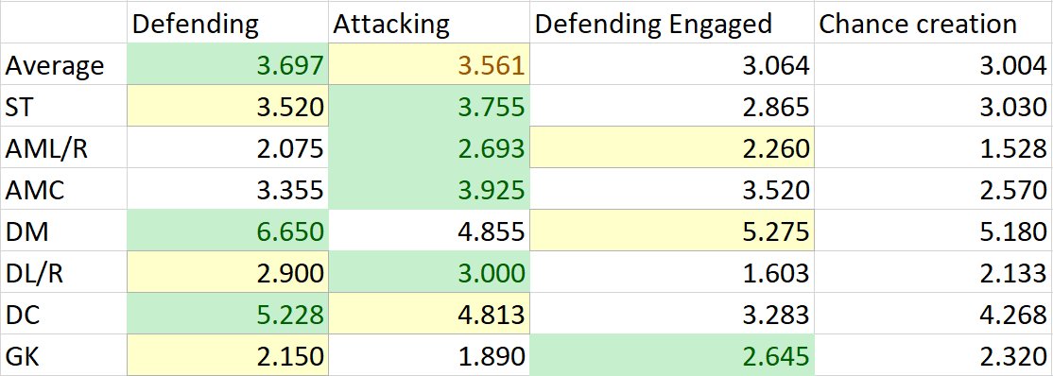The height and width of the screenshot is (376, 1053).
Task: Click the cell with value 4.268
Action: (x=932, y=315)
